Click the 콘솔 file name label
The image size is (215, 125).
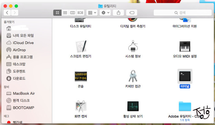pos(80,86)
